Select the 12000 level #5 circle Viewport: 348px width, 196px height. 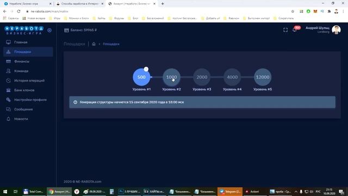tap(263, 77)
